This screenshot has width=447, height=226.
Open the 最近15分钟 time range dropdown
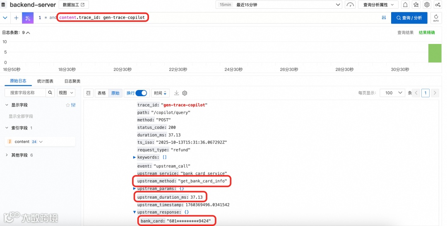coord(279,5)
